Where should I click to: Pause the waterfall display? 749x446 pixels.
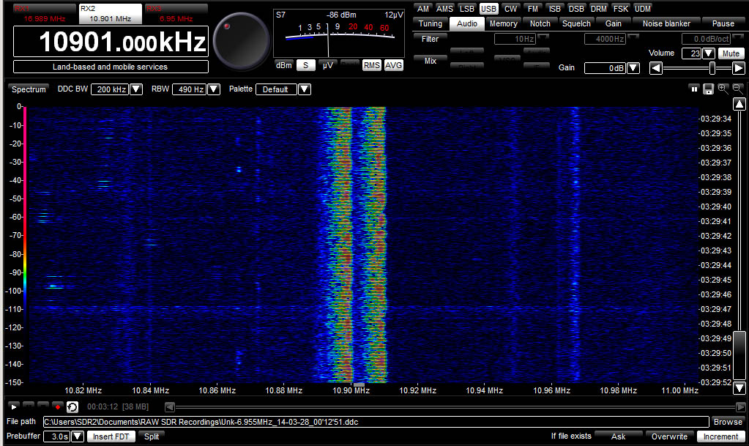[694, 89]
